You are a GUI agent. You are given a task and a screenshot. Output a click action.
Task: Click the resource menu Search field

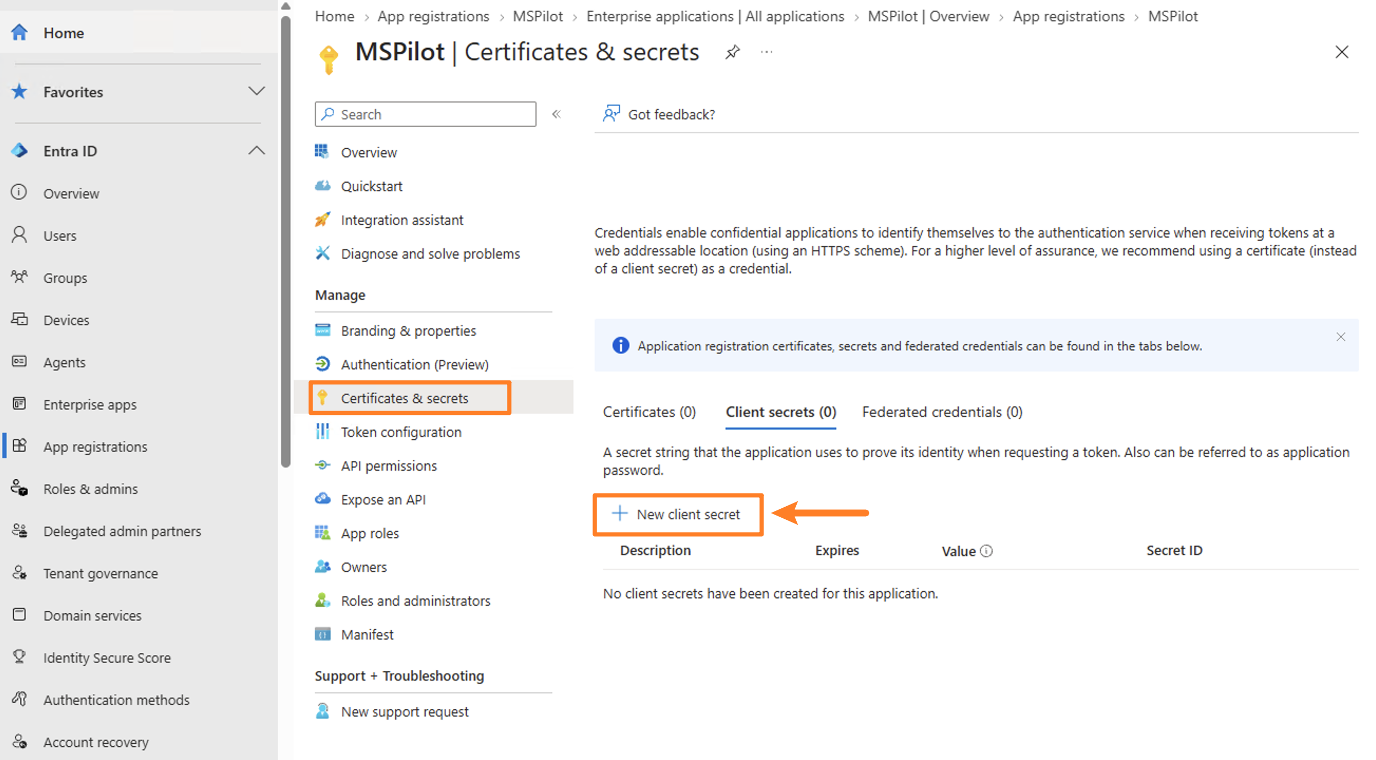pyautogui.click(x=425, y=115)
